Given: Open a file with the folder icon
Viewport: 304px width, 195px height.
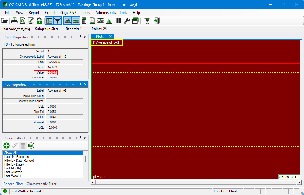Looking at the screenshot, I should click(4, 21).
